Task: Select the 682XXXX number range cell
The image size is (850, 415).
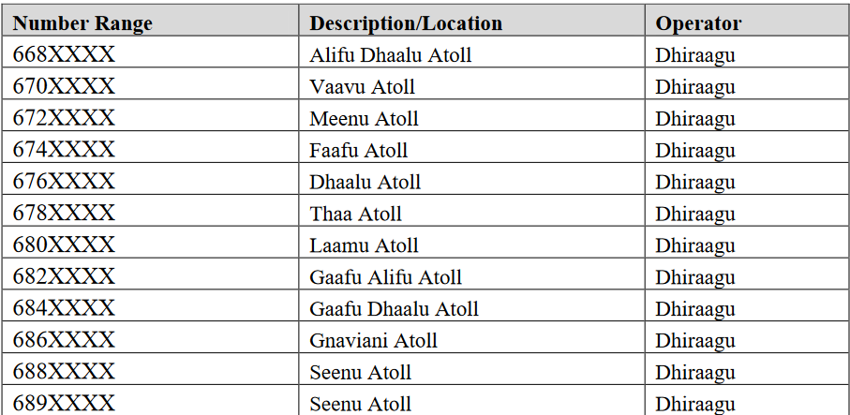Action: [x=64, y=277]
